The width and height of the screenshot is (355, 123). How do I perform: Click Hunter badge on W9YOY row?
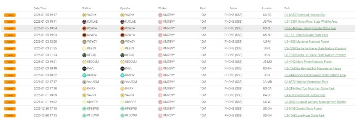(10, 42)
